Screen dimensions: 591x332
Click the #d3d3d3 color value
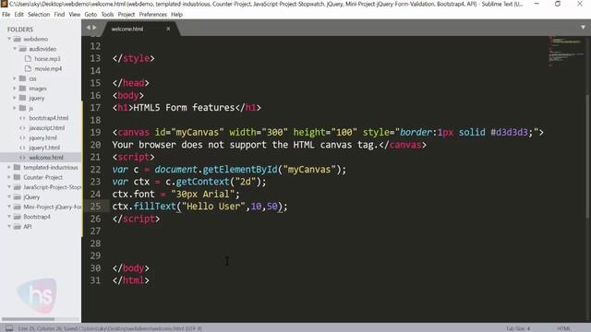509,132
